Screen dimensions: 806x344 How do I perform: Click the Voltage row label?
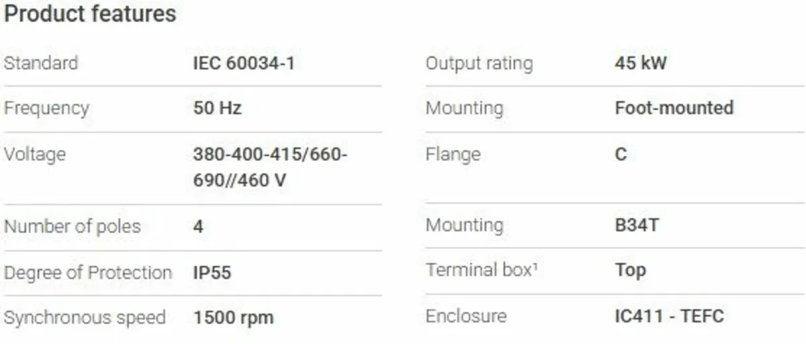[35, 154]
